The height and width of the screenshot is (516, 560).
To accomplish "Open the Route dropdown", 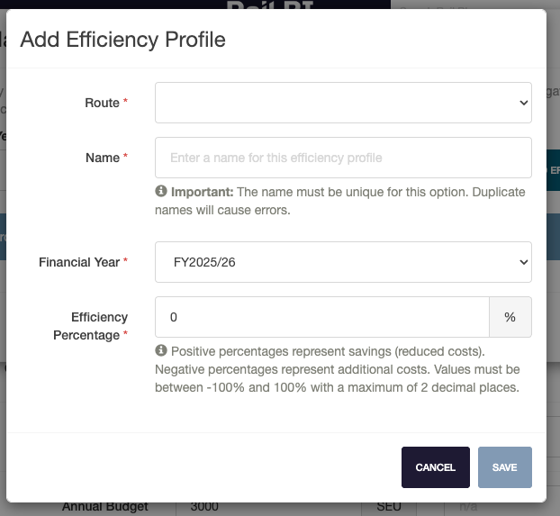I will click(343, 103).
